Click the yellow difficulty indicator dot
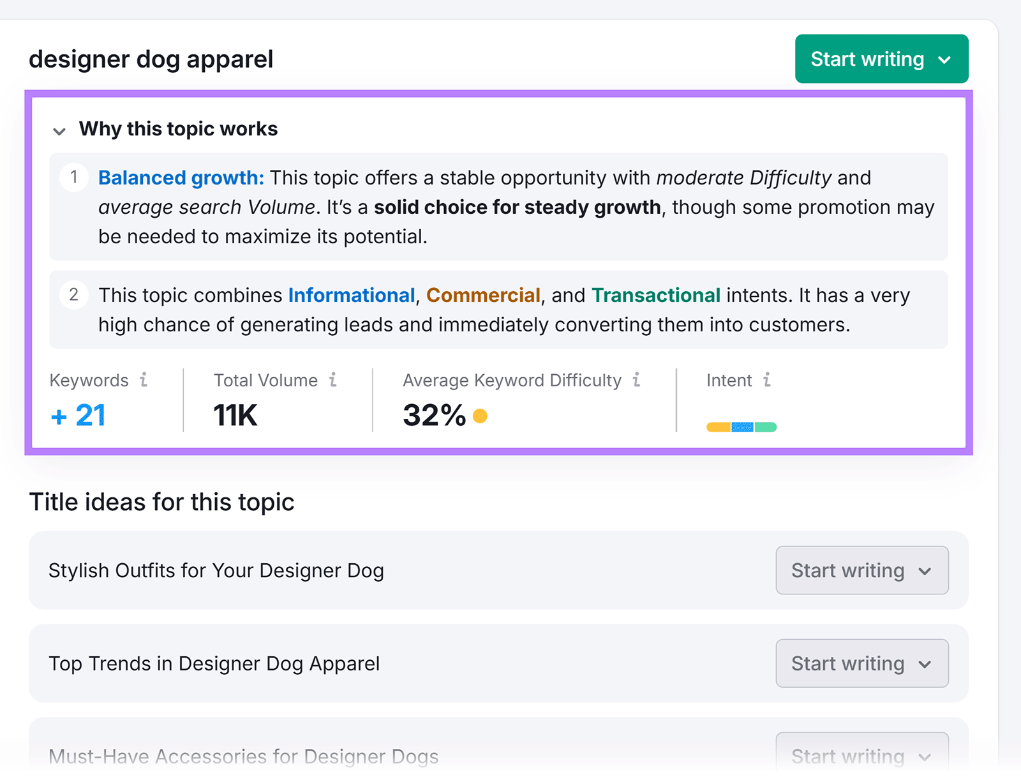This screenshot has width=1021, height=777. tap(480, 415)
